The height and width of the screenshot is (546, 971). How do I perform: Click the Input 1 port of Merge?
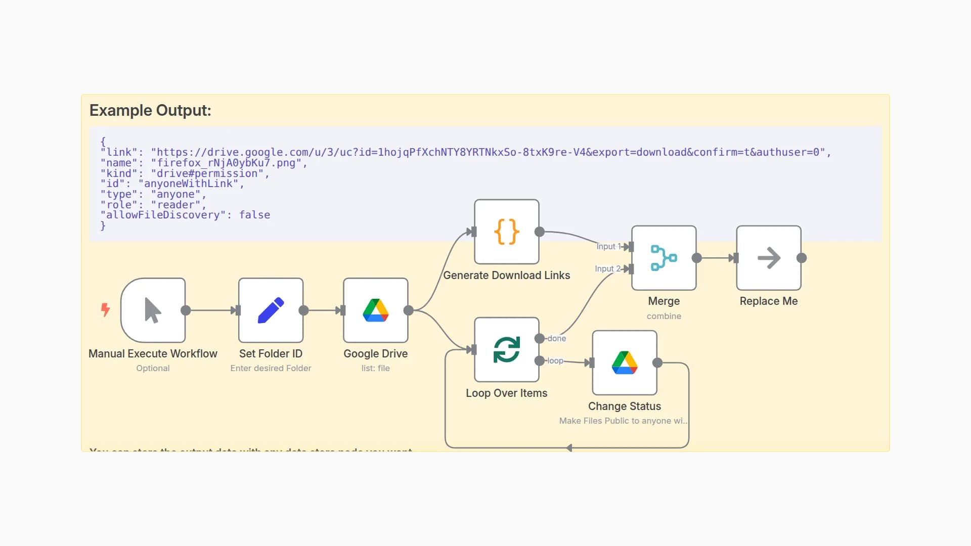[631, 247]
